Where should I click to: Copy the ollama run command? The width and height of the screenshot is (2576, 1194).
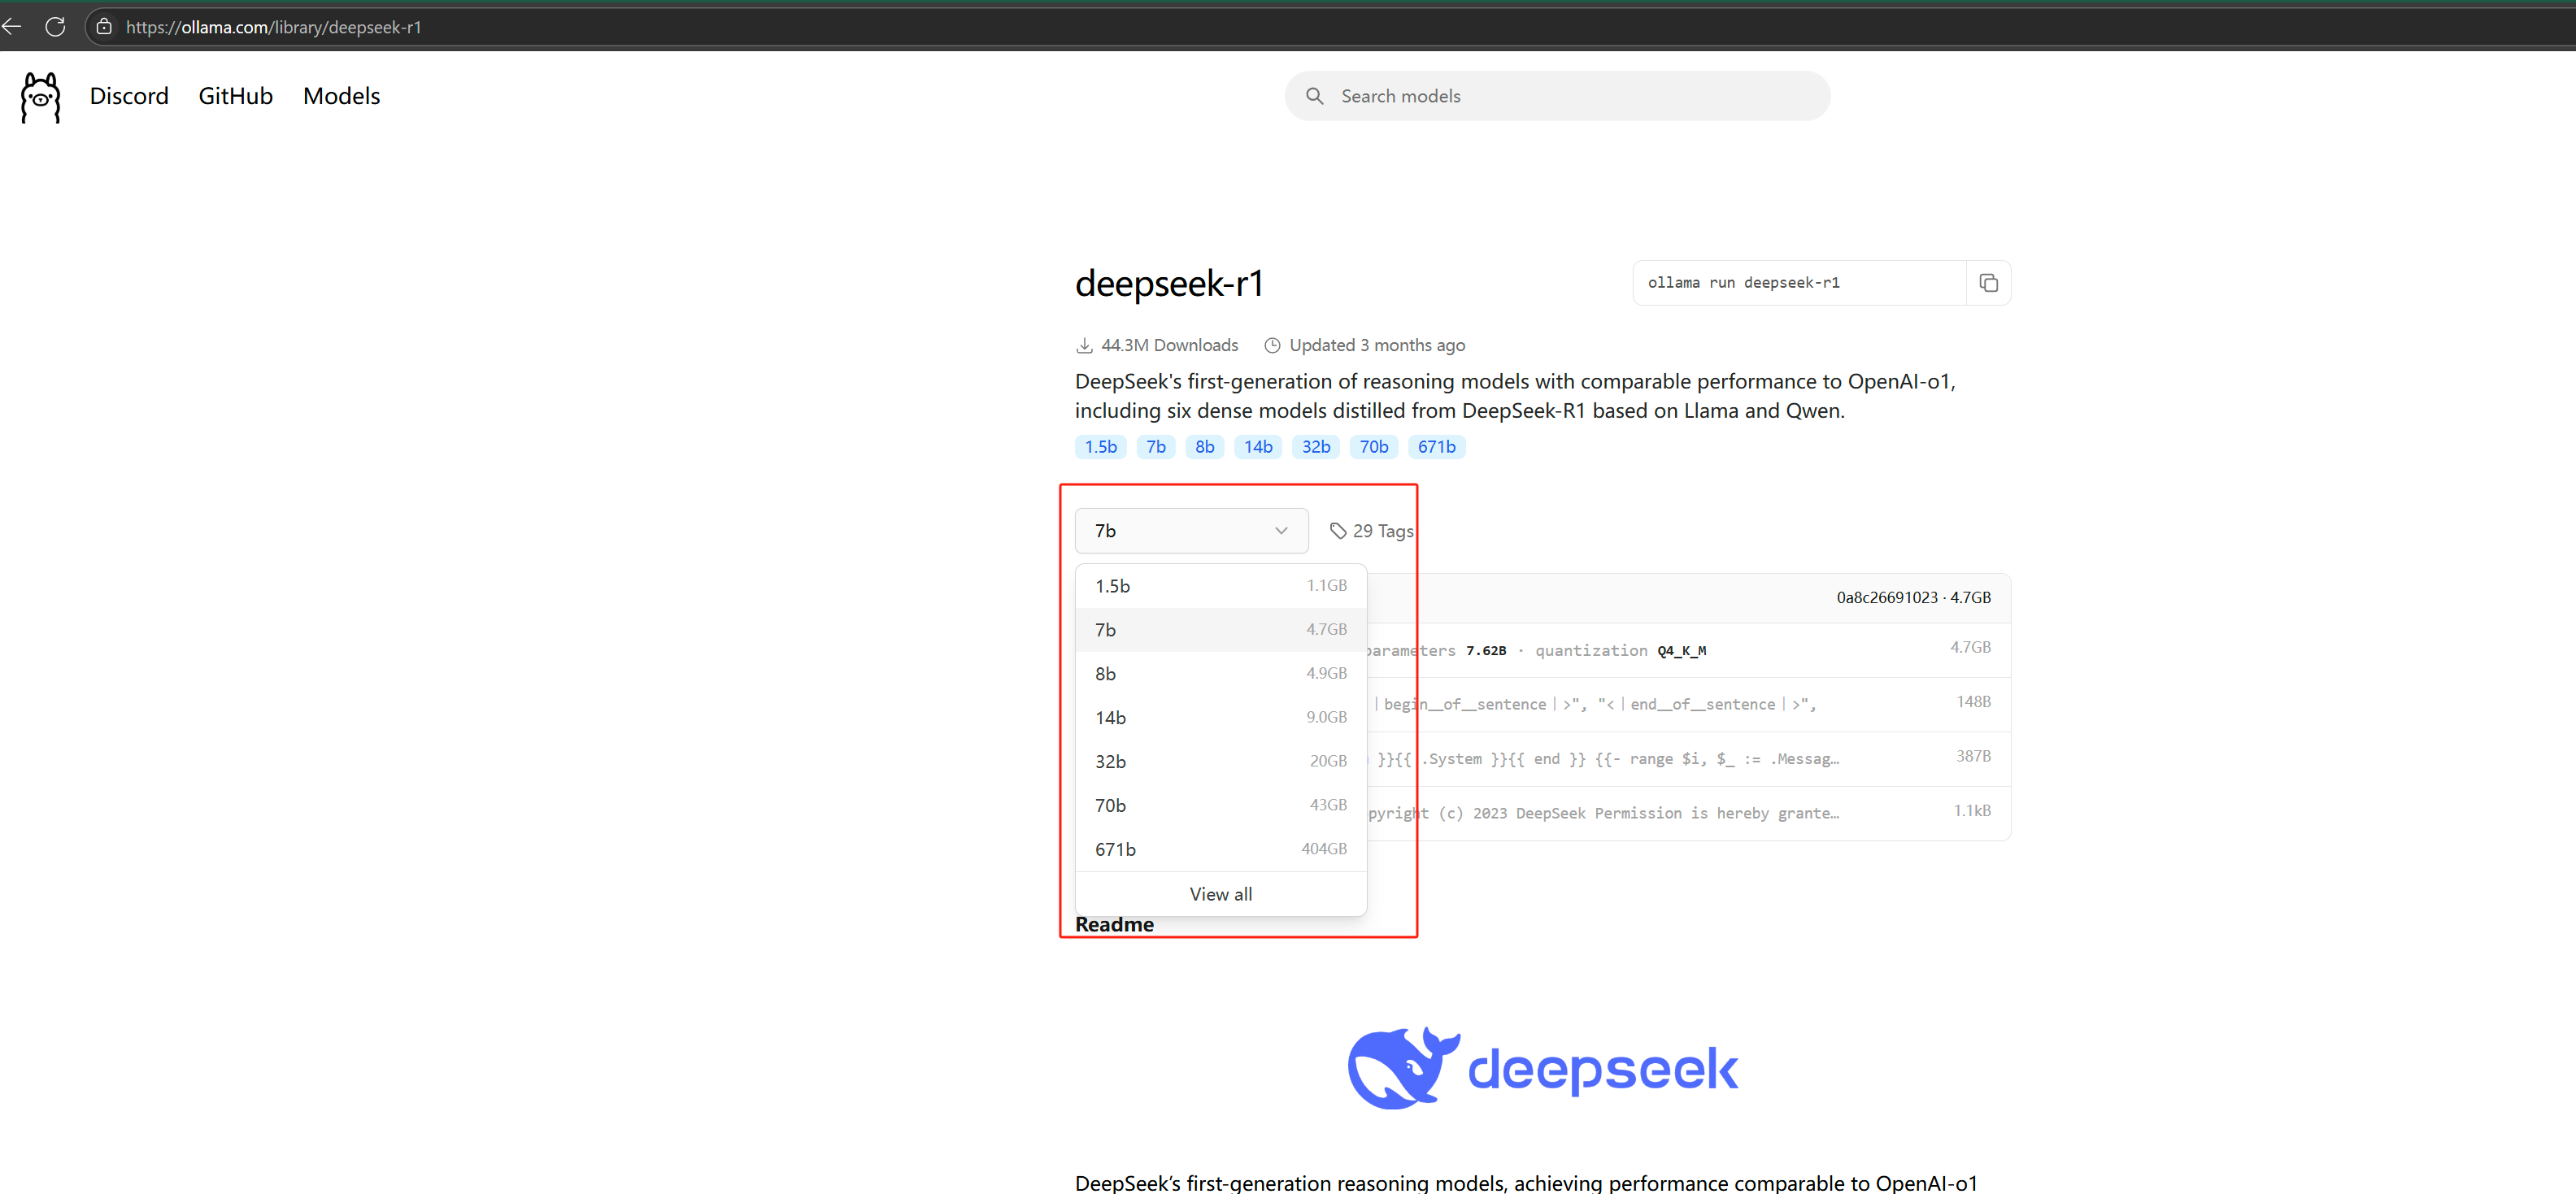pos(1988,283)
